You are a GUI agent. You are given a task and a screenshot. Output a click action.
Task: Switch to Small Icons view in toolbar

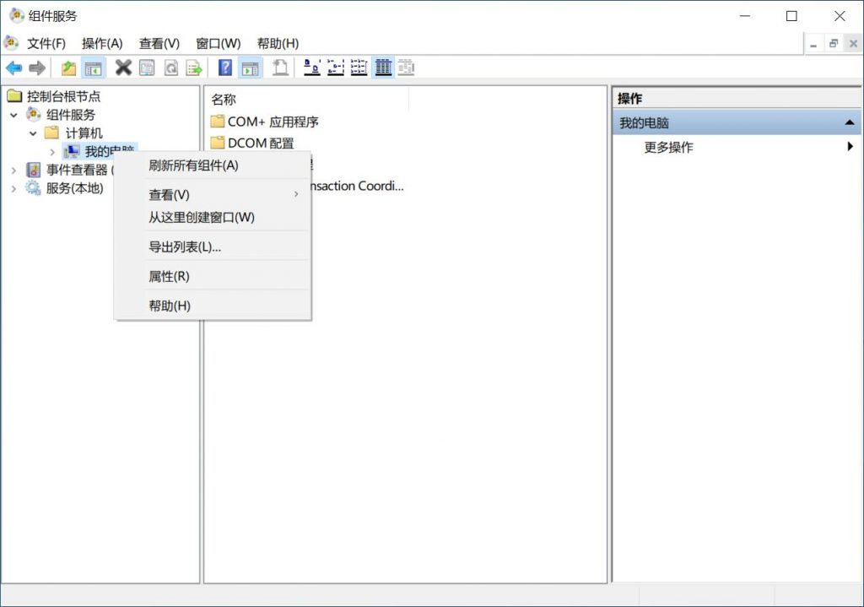[x=336, y=68]
